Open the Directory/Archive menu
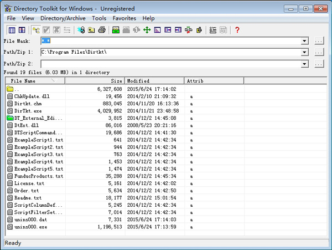 pyautogui.click(x=63, y=18)
